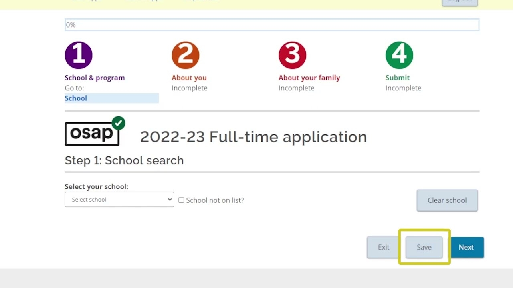Image resolution: width=513 pixels, height=288 pixels.
Task: Open the 'Select school' dropdown
Action: [119, 200]
